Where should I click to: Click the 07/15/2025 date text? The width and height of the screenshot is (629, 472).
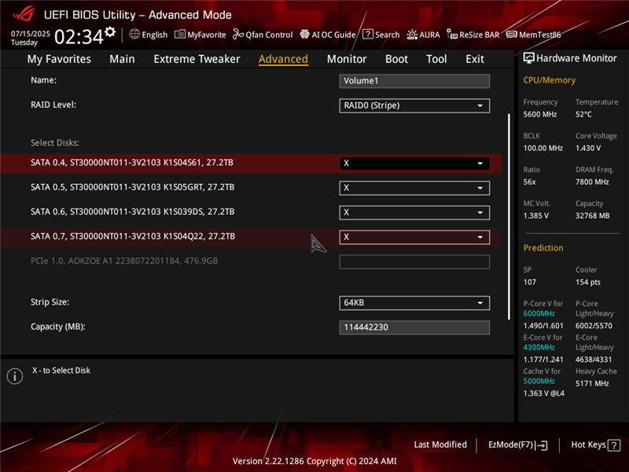(x=31, y=33)
